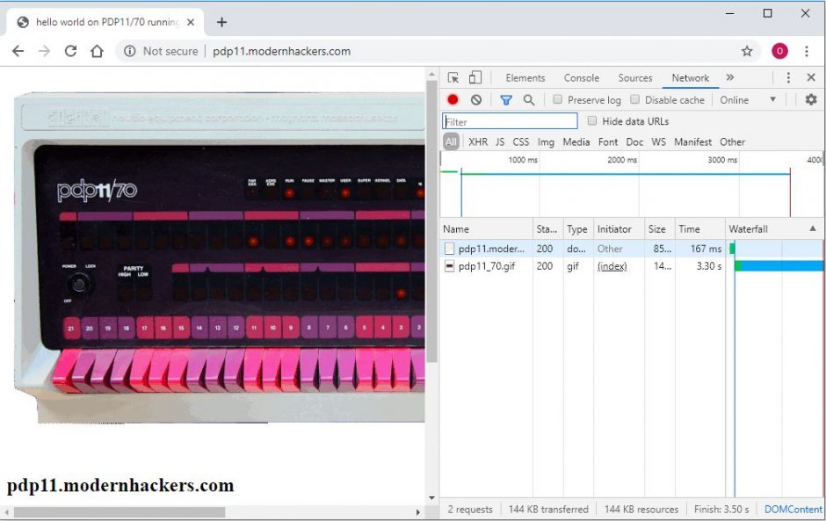Image resolution: width=826 pixels, height=521 pixels.
Task: Filter requests by Manifest
Action: pyautogui.click(x=692, y=141)
